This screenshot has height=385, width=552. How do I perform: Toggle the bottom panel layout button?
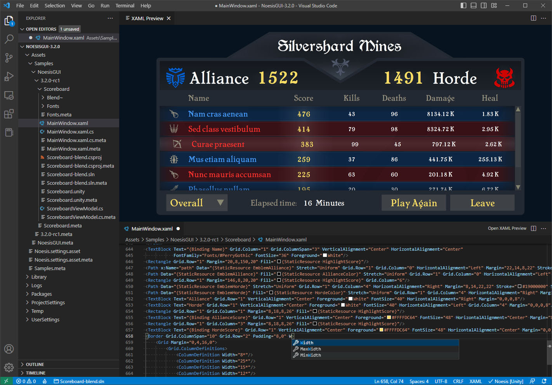point(474,5)
